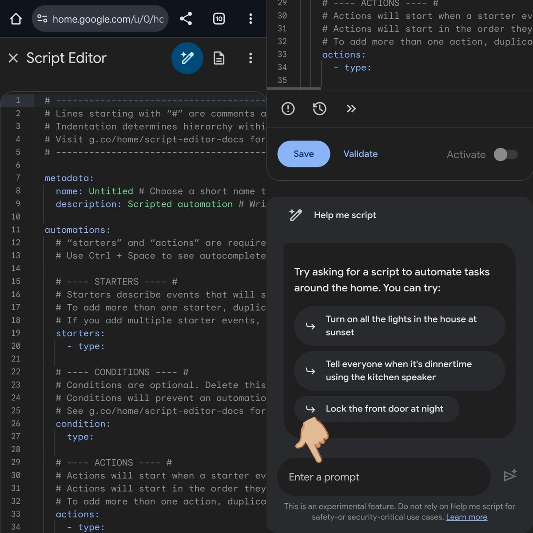Click 'automations:' on line 11
Screen dimensions: 533x533
pyautogui.click(x=77, y=230)
